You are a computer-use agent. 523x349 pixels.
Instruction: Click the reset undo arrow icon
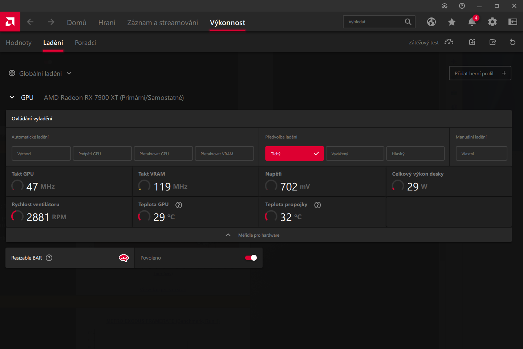coord(513,42)
